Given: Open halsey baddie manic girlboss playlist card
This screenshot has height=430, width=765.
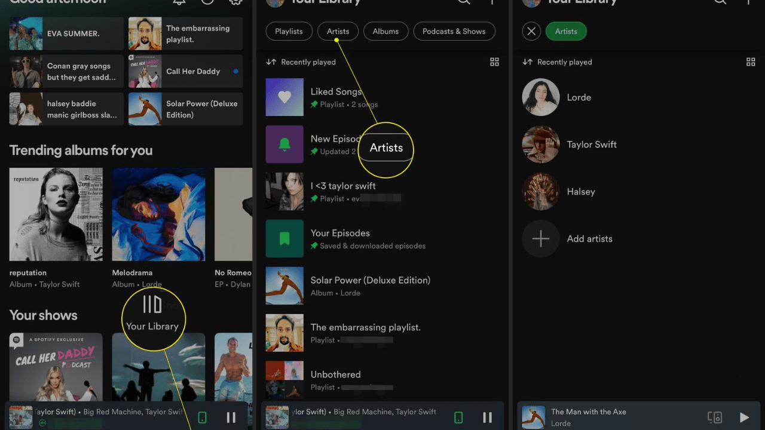Looking at the screenshot, I should (x=66, y=109).
